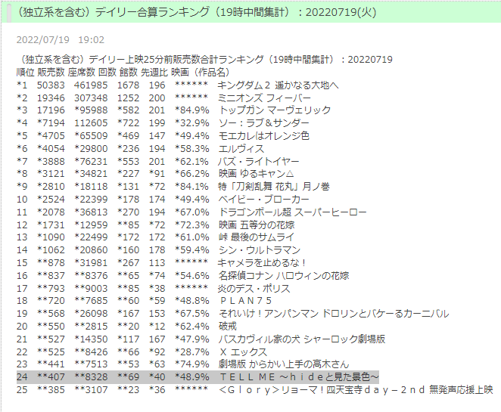Viewport: 501px width, 412px height.
Task: Click the title トップガン マーヴェリック
Action: point(275,110)
